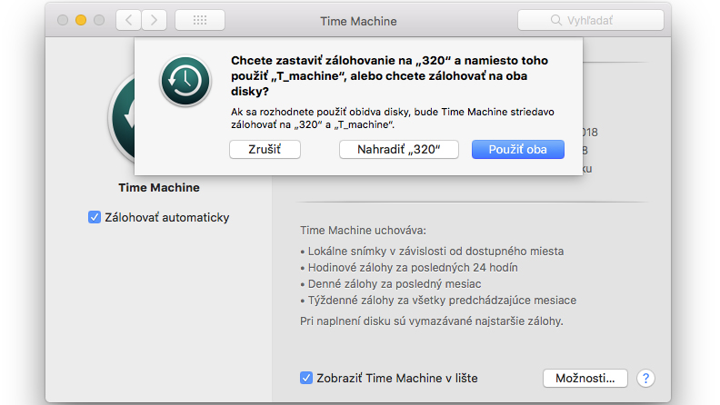This screenshot has height=405, width=720.
Task: Click the Time Machine uchováva heading text
Action: pos(364,231)
